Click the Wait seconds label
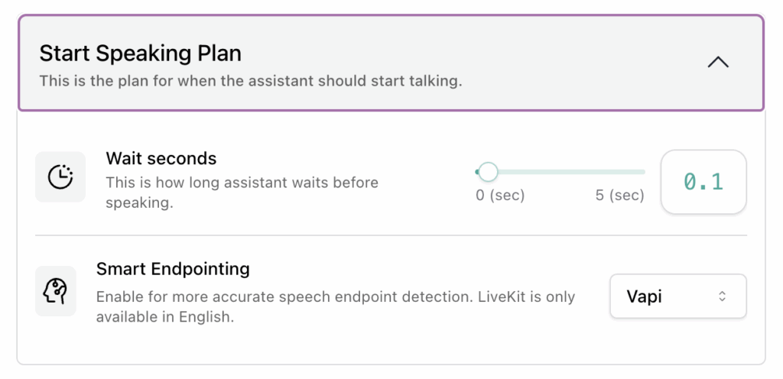Screen dimensions: 783x379 [x=161, y=159]
